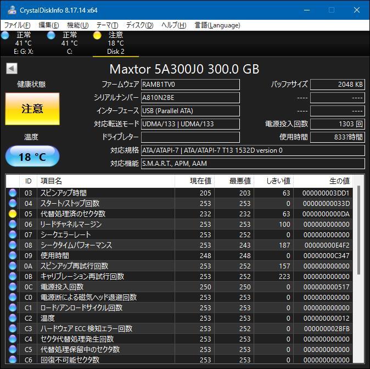
Task: Click the yellow 注意 health status button
Action: point(32,109)
